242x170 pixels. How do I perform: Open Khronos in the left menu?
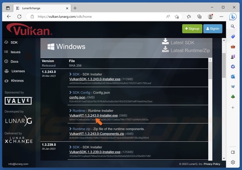pos(14,81)
